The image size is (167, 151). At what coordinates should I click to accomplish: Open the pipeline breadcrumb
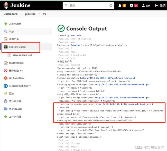[x=30, y=14]
